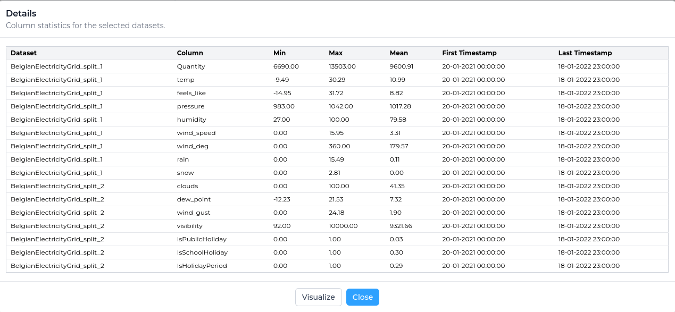Click the Min column header
The image size is (675, 312).
(279, 53)
